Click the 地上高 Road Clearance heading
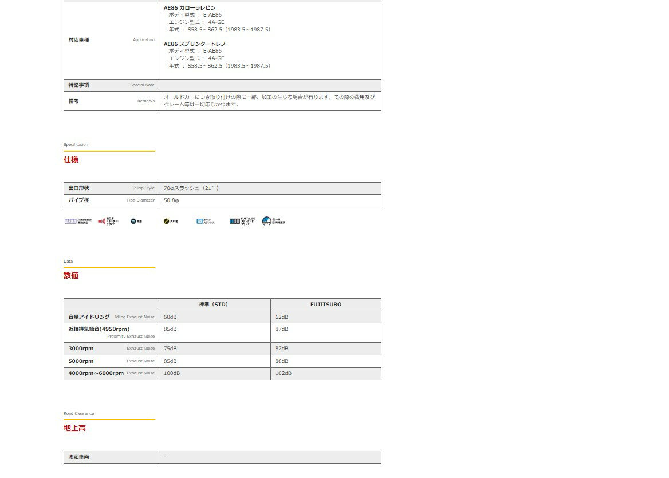Viewport: 669px width, 478px height. click(x=74, y=428)
